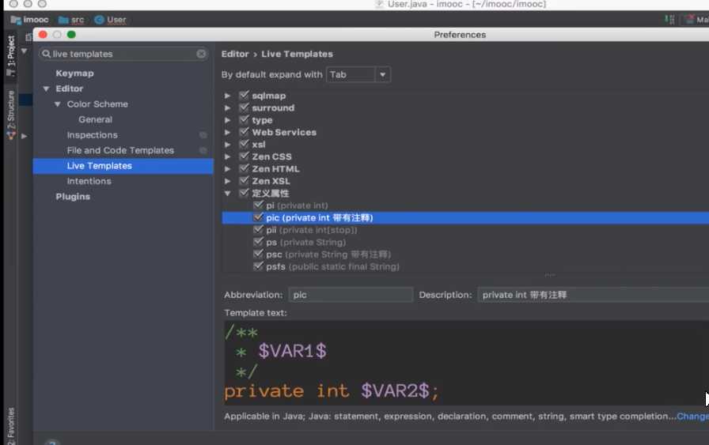
Task: Click the search magnifier icon
Action: 46,54
